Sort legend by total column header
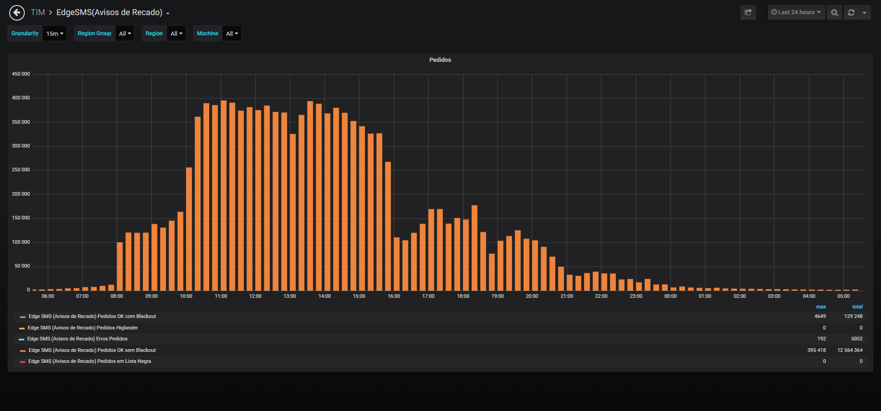The image size is (881, 411). (x=857, y=307)
